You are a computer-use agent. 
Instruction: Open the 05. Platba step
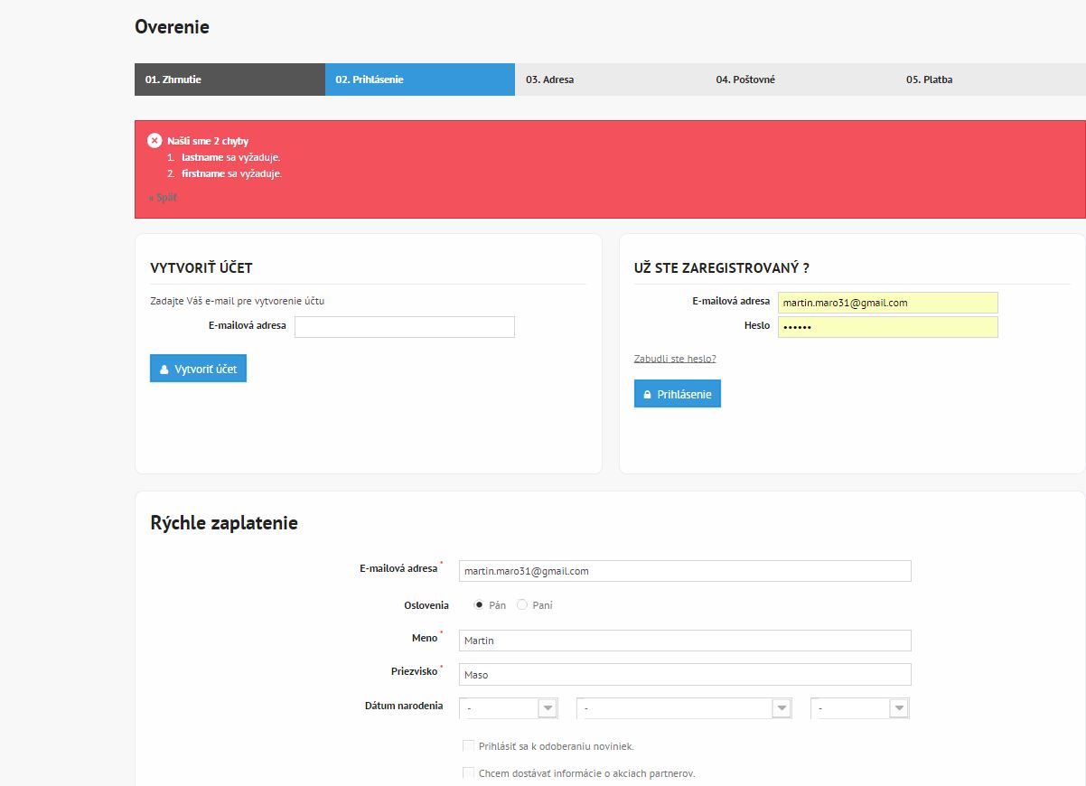point(990,80)
